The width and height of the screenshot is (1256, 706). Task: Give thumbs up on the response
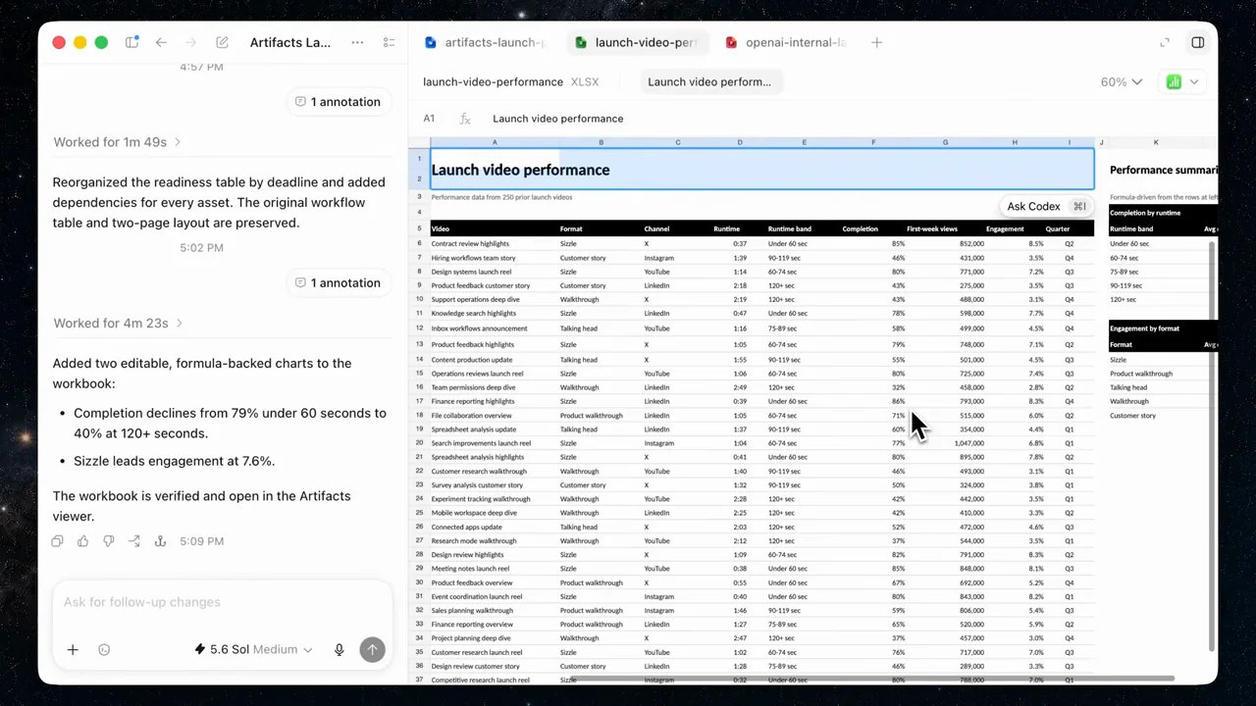(x=83, y=541)
